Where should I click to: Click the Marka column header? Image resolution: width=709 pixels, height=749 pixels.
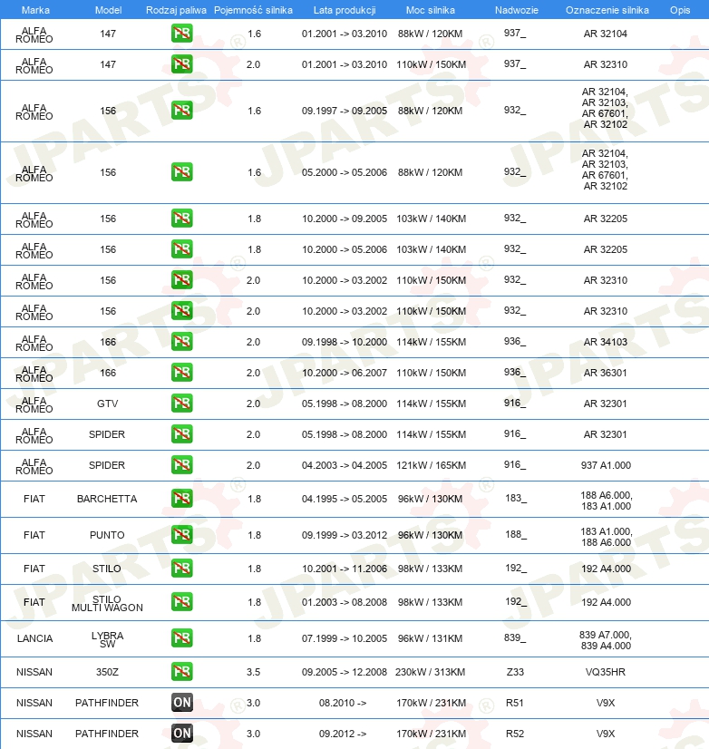coord(35,10)
